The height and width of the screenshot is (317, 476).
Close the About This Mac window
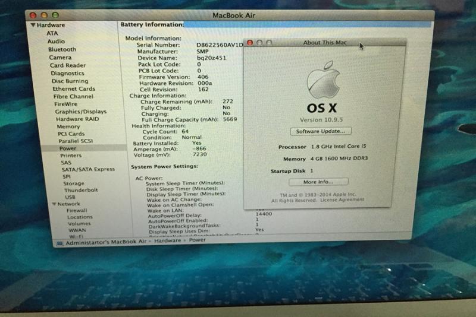pos(250,43)
